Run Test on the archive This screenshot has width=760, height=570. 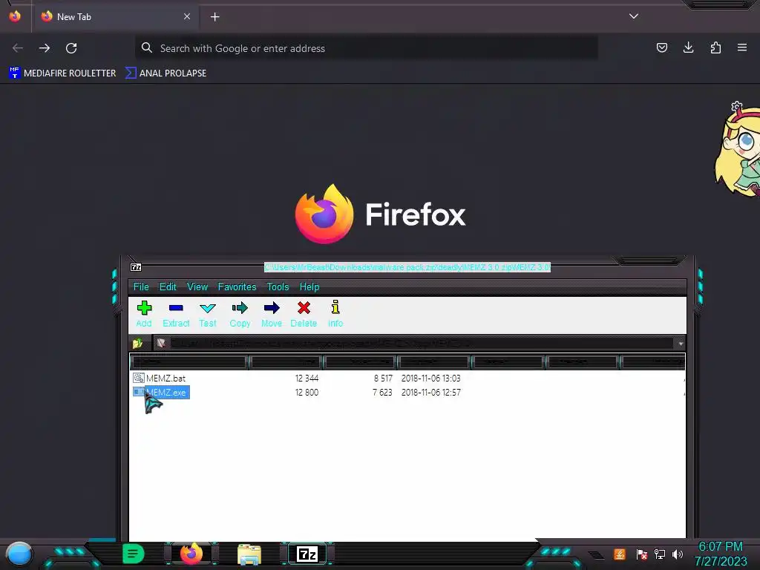coord(208,314)
